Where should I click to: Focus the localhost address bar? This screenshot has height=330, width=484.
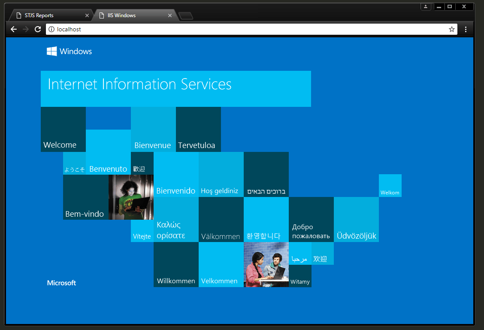pyautogui.click(x=251, y=29)
